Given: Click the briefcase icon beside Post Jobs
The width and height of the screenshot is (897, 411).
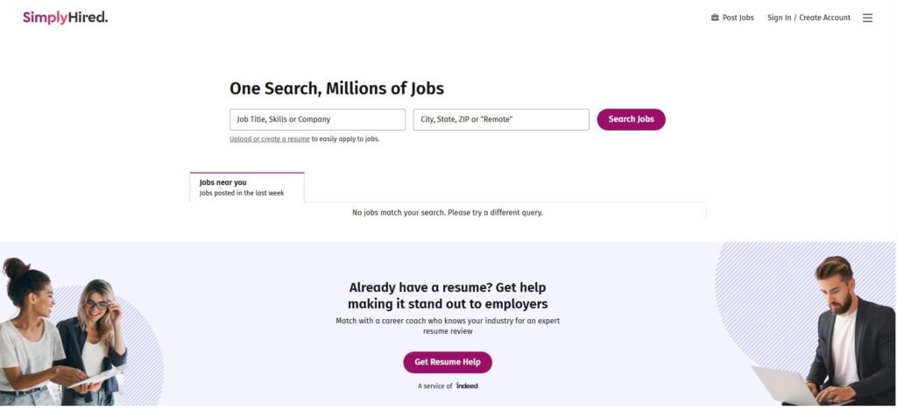Looking at the screenshot, I should coord(715,18).
